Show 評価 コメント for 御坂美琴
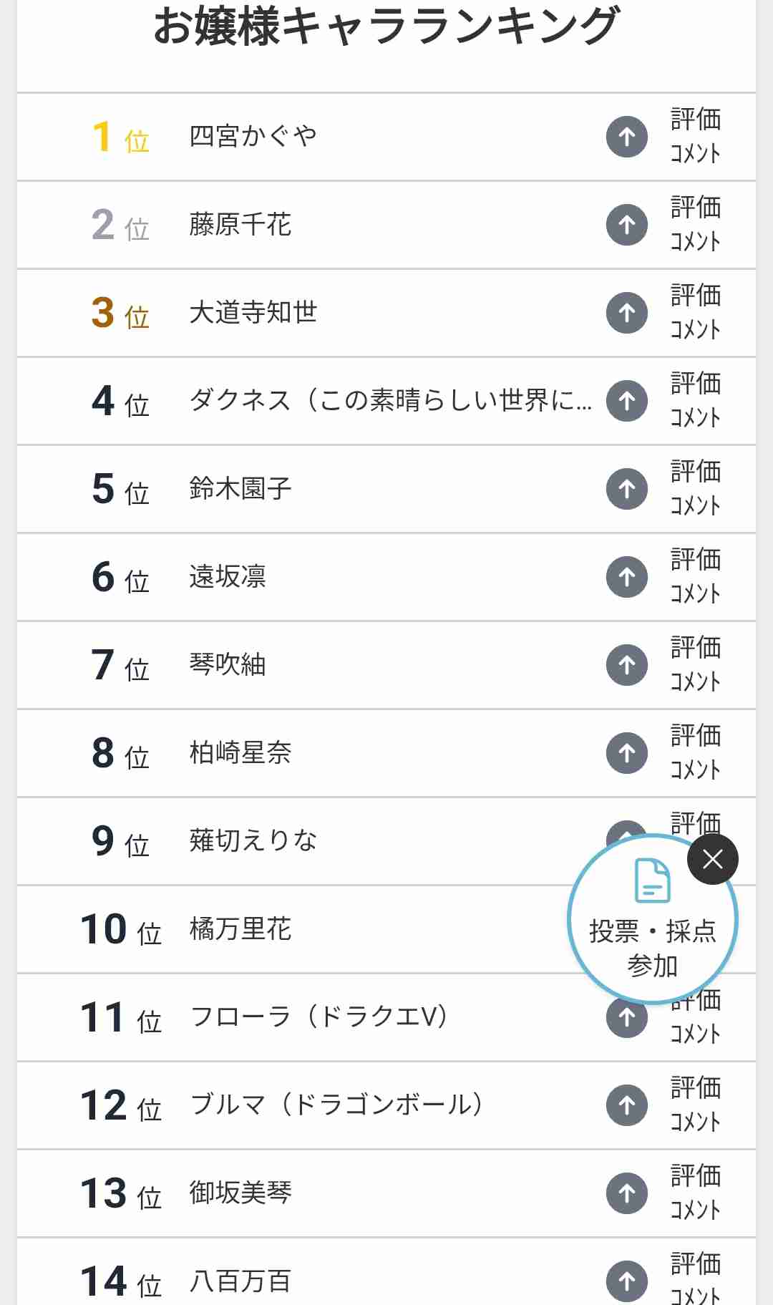This screenshot has width=773, height=1305. (x=695, y=1193)
